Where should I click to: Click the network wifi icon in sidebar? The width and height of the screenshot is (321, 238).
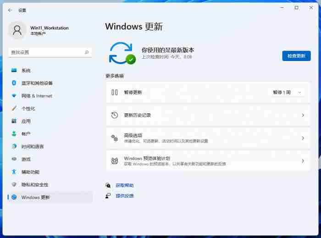click(x=14, y=95)
